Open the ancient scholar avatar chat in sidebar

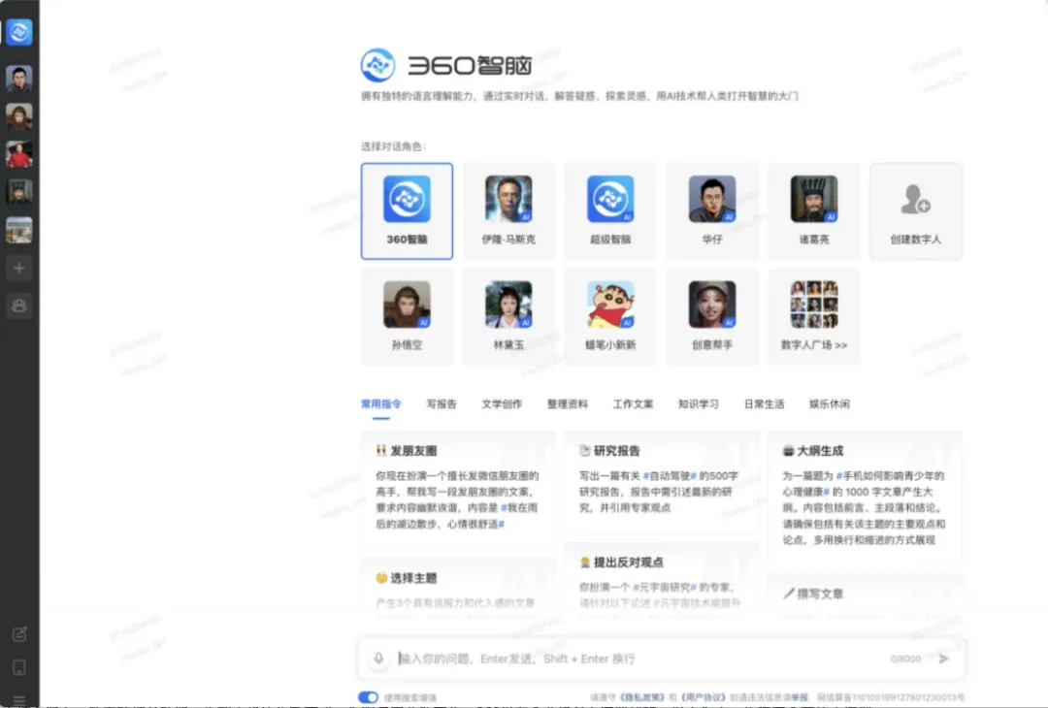18,192
